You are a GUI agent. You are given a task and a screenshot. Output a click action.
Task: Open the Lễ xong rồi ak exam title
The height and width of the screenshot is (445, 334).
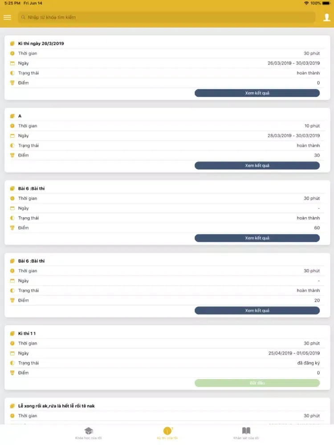pyautogui.click(x=56, y=406)
